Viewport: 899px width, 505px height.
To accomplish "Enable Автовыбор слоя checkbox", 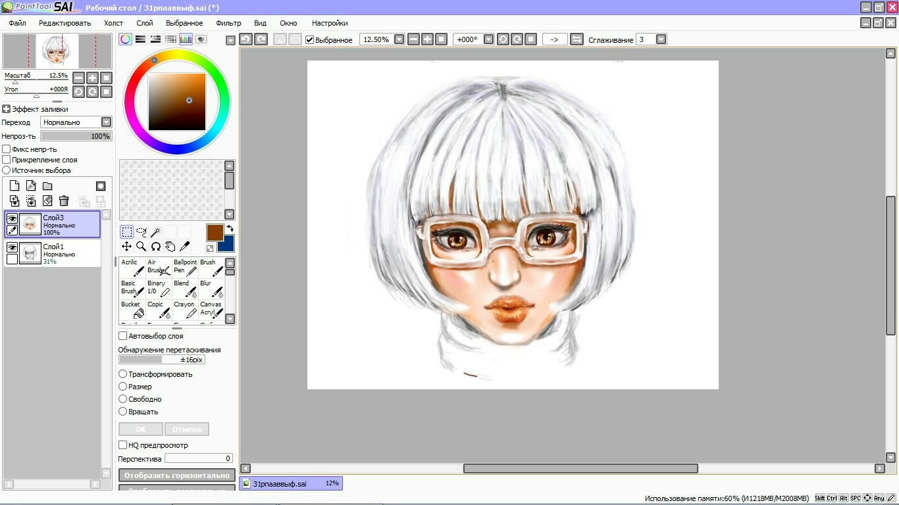I will tap(122, 336).
